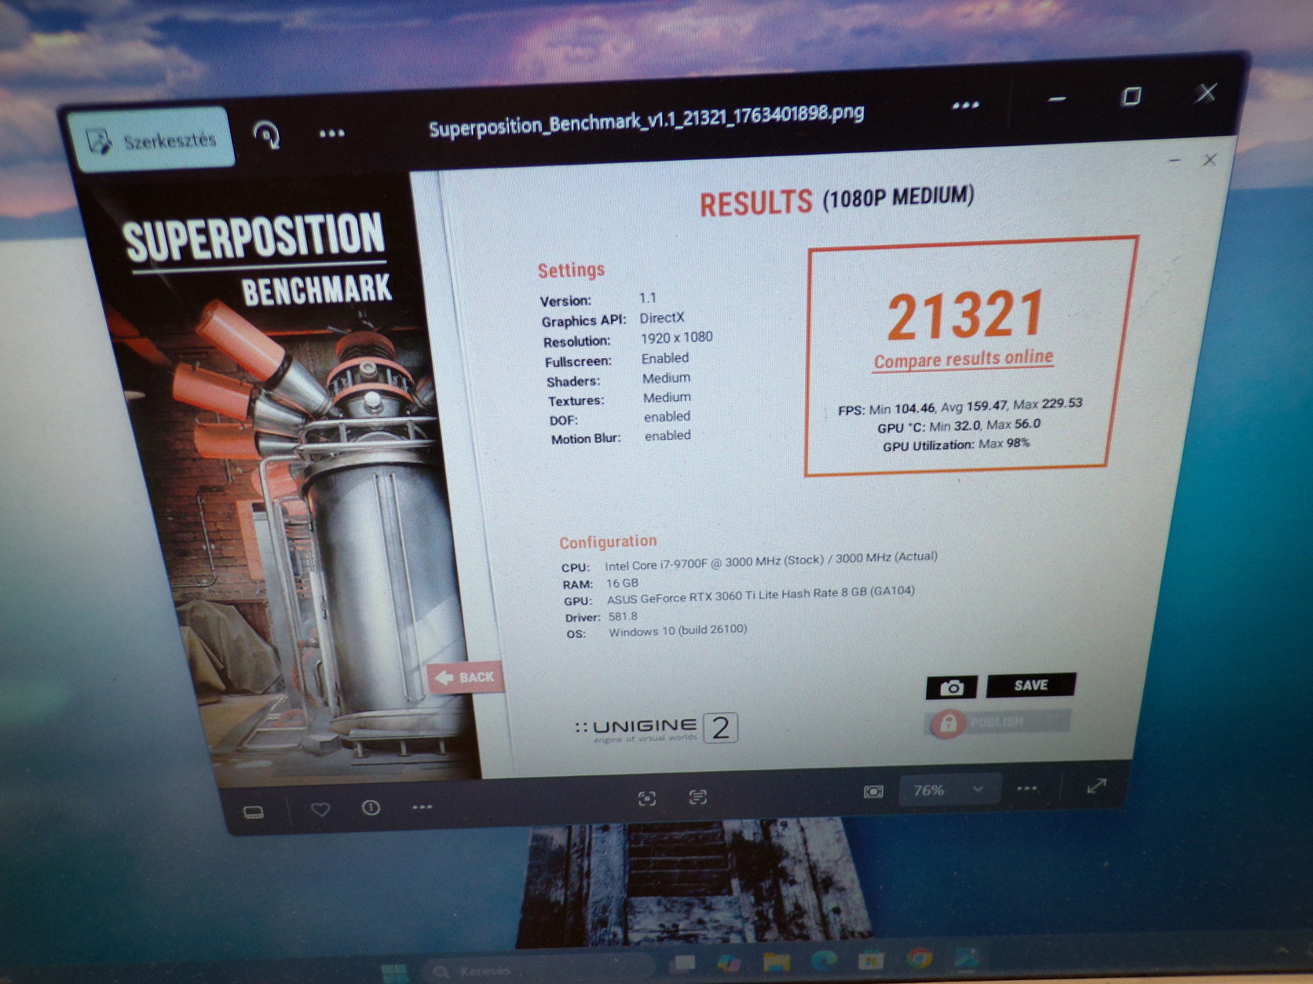Click the locked PUBLISH button
This screenshot has width=1313, height=984.
999,722
